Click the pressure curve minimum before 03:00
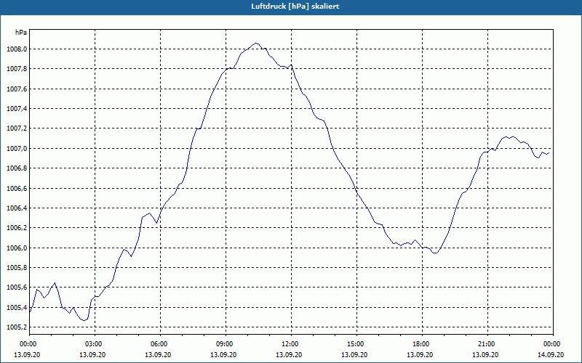 (x=84, y=320)
